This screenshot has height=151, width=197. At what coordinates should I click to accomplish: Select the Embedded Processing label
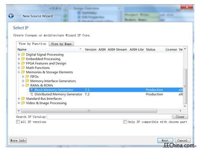click(x=43, y=59)
